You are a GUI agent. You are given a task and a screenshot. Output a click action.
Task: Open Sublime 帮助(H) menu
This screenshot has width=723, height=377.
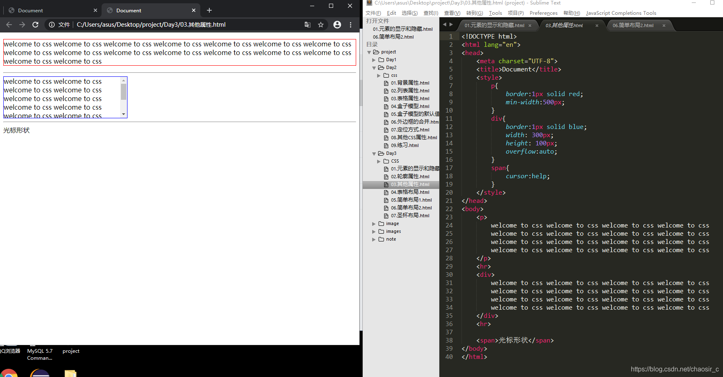point(572,13)
